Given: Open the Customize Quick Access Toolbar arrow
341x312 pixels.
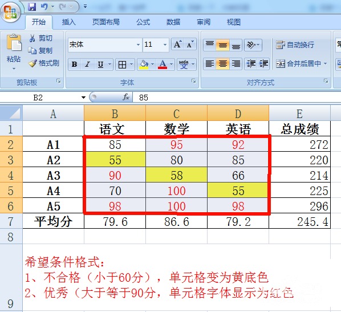Looking at the screenshot, I should point(86,6).
